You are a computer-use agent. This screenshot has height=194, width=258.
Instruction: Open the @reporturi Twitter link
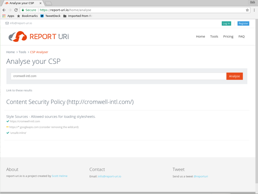(201, 176)
